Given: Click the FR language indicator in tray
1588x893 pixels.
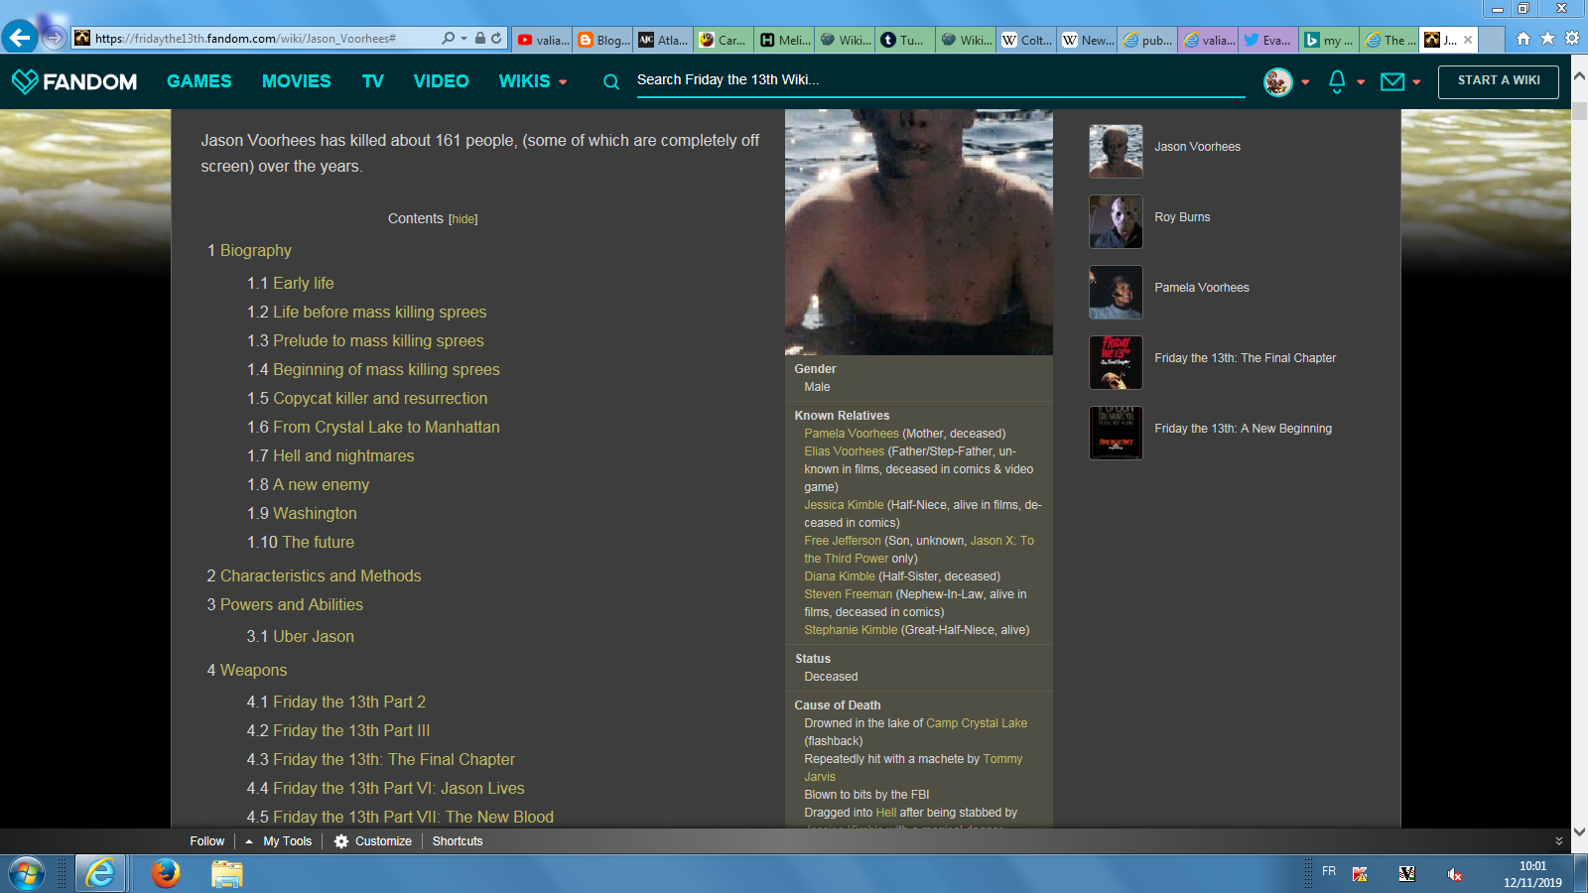Looking at the screenshot, I should point(1329,871).
